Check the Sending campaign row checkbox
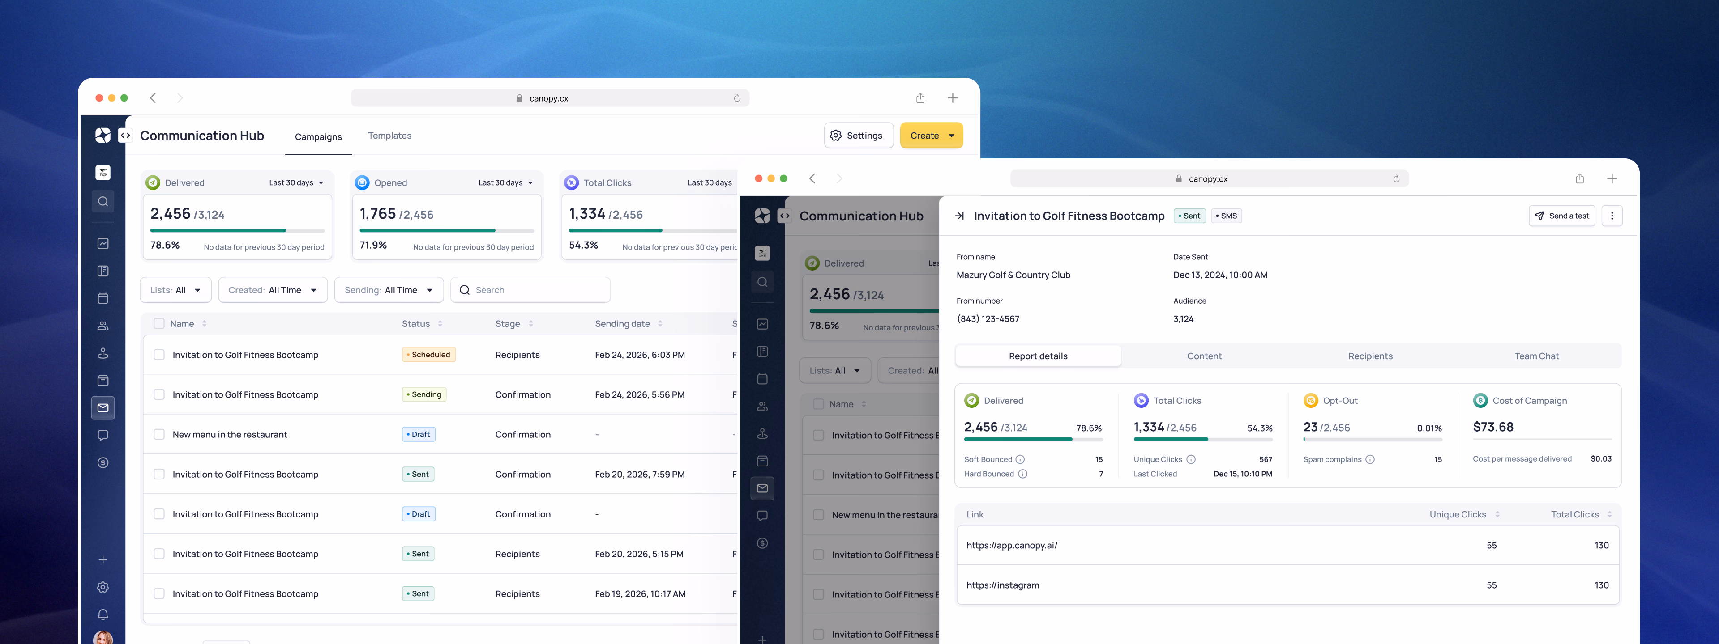Image resolution: width=1719 pixels, height=644 pixels. click(159, 394)
